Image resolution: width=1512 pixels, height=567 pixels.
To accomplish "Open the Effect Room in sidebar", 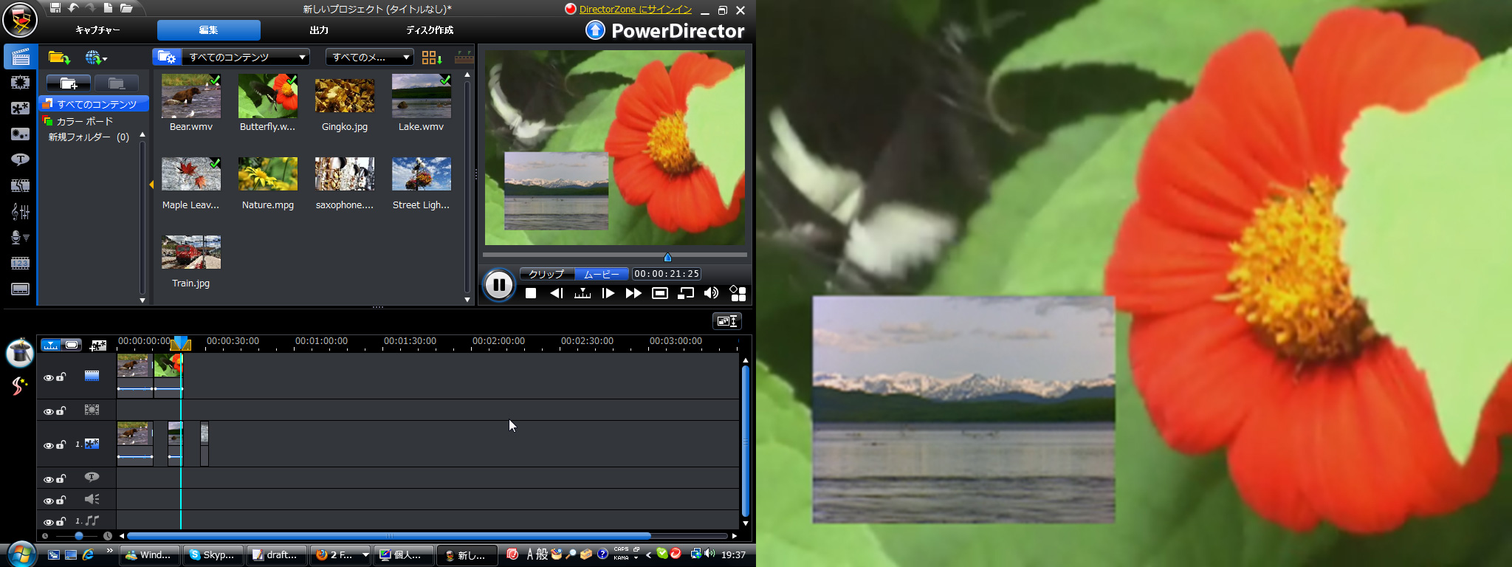I will (x=21, y=83).
